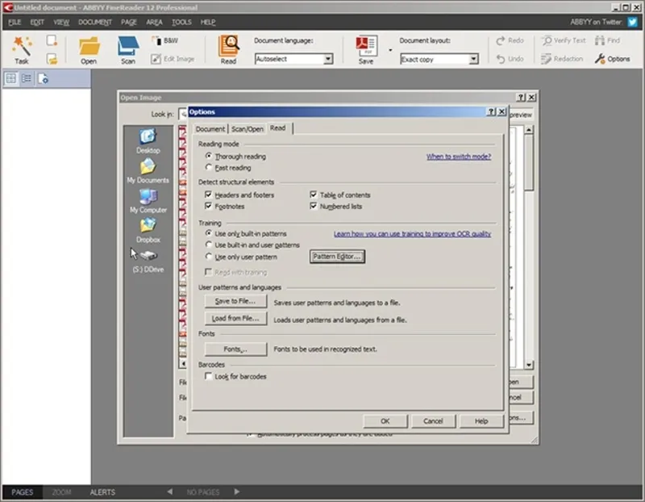Open a file with the Open folder icon

coord(89,46)
